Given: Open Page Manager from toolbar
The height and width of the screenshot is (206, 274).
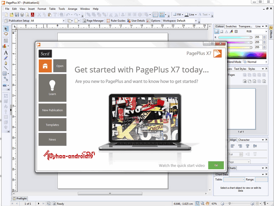Looking at the screenshot, I should 93,21.
